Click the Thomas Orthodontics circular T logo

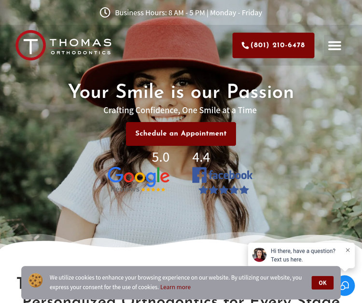pyautogui.click(x=31, y=45)
